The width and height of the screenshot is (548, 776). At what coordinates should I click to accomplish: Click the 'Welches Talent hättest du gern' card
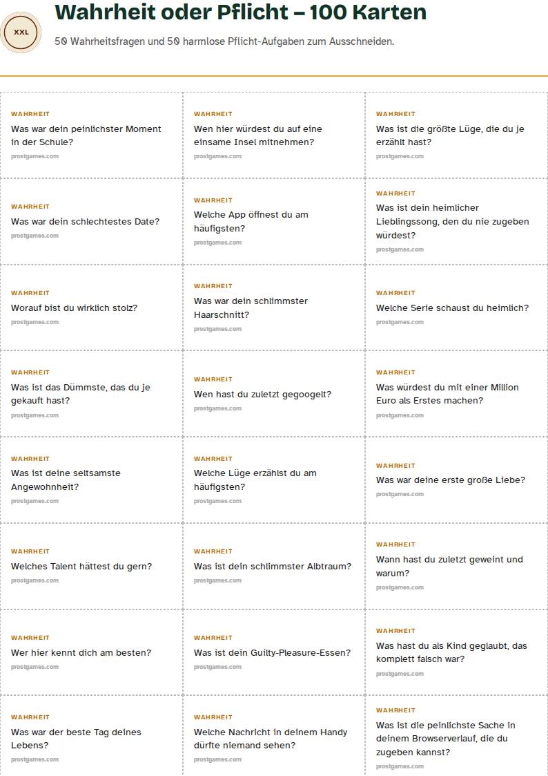tap(91, 566)
